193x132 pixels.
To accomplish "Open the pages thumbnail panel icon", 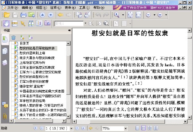I will click(x=5, y=51).
